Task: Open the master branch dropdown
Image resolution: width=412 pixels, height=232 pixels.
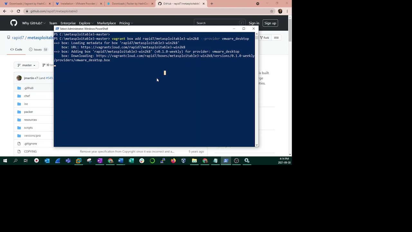Action: pyautogui.click(x=26, y=65)
